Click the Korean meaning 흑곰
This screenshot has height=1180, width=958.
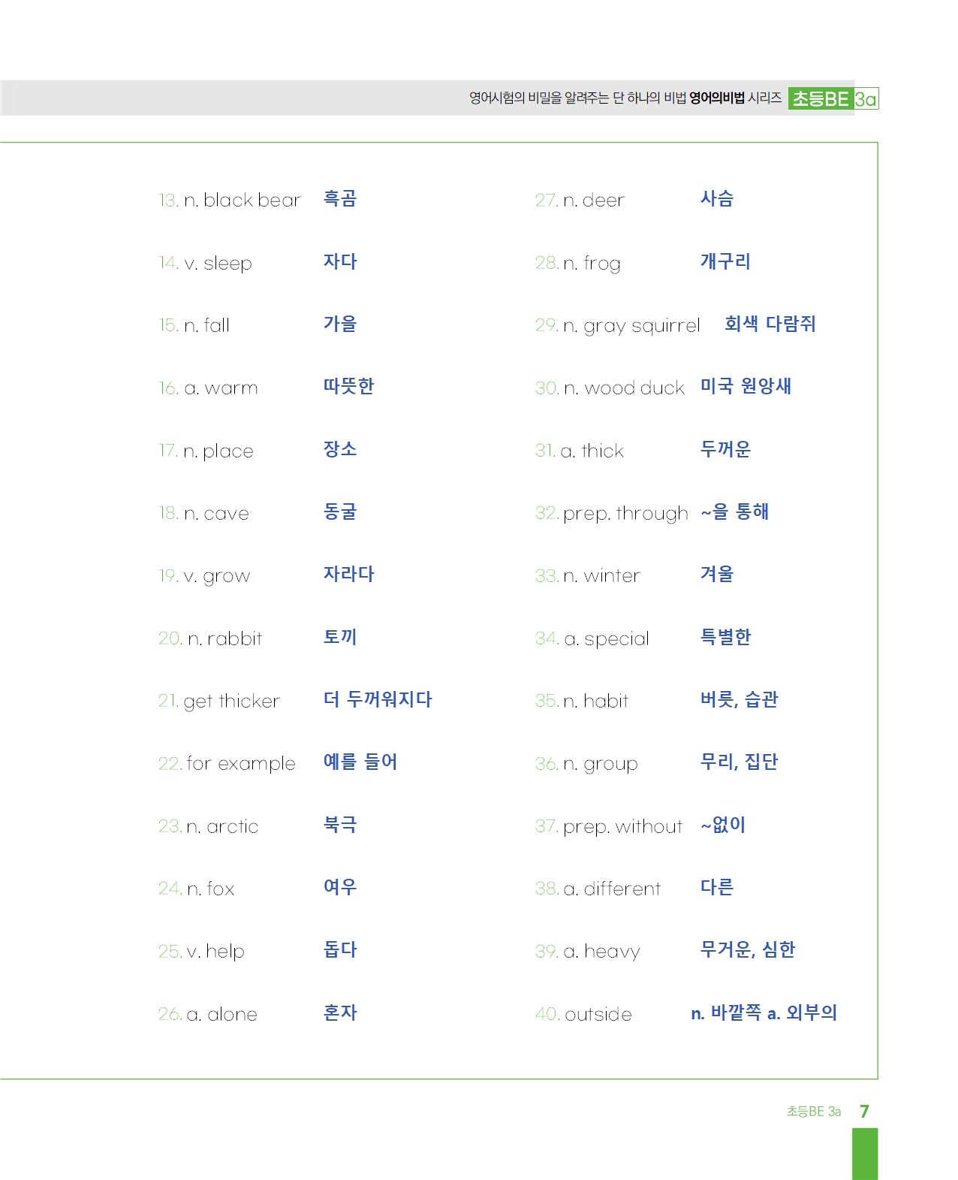pyautogui.click(x=340, y=198)
